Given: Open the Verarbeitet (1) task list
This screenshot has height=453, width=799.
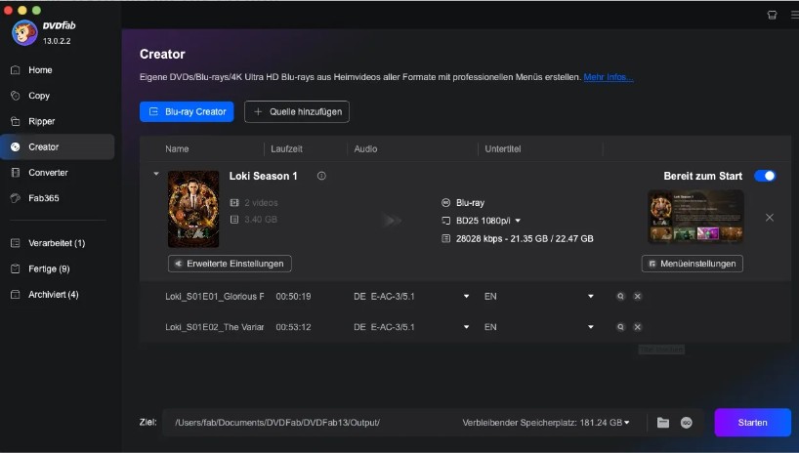Looking at the screenshot, I should pos(58,243).
